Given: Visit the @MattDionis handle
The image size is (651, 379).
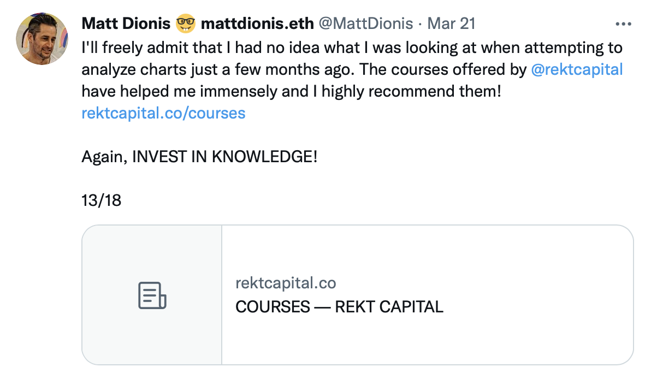Looking at the screenshot, I should [365, 24].
